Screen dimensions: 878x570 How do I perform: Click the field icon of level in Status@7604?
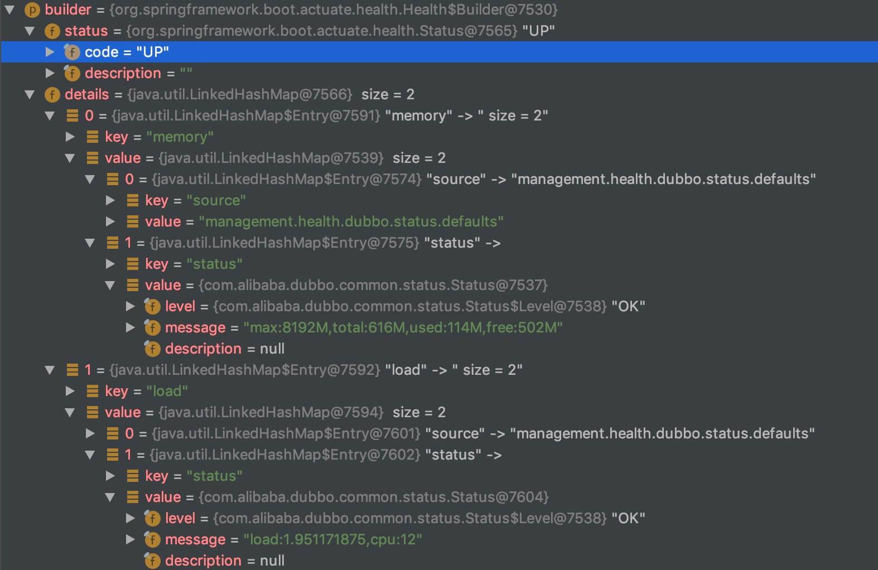click(152, 518)
